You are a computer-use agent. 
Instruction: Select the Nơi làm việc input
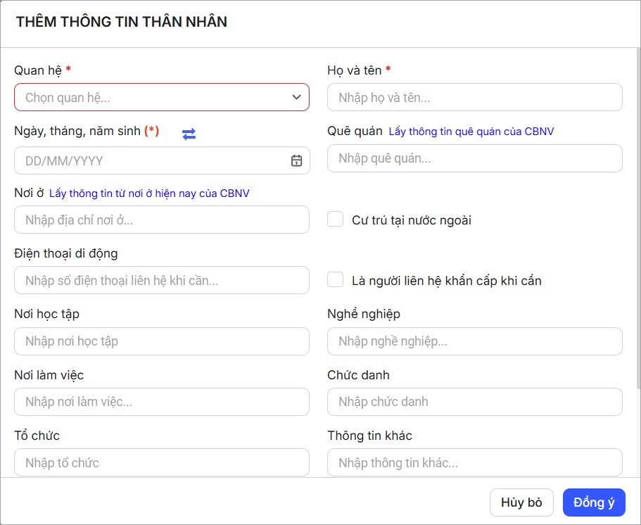click(161, 402)
